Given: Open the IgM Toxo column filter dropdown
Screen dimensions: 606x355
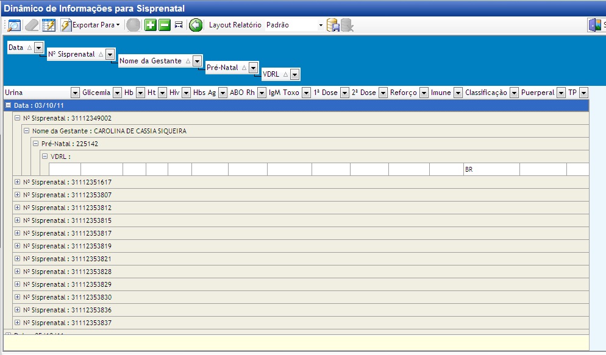Looking at the screenshot, I should point(306,93).
